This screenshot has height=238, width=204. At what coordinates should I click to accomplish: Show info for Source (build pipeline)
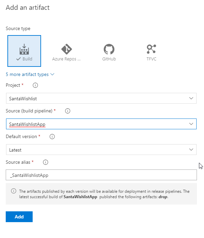pyautogui.click(x=68, y=111)
